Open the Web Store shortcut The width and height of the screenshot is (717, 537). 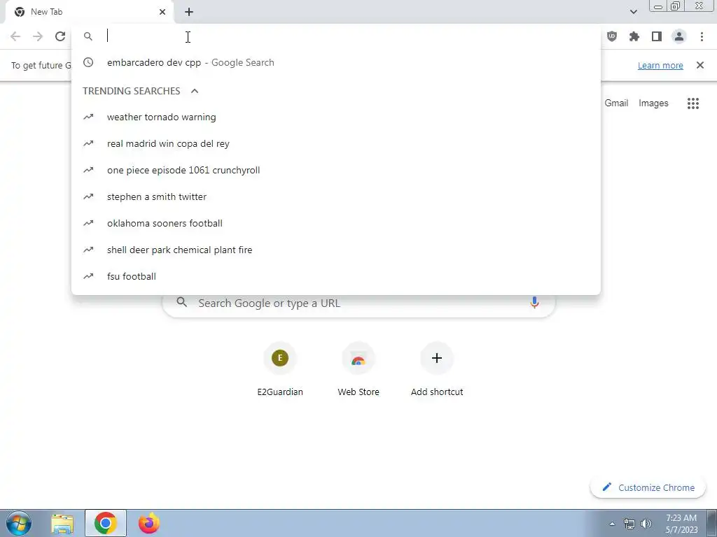358,370
